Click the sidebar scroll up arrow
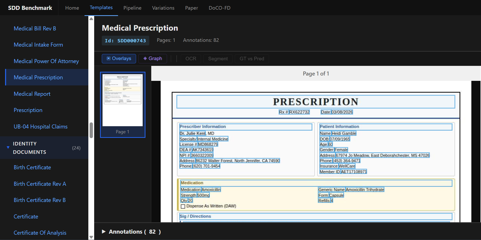Image resolution: width=481 pixels, height=240 pixels. (91, 19)
